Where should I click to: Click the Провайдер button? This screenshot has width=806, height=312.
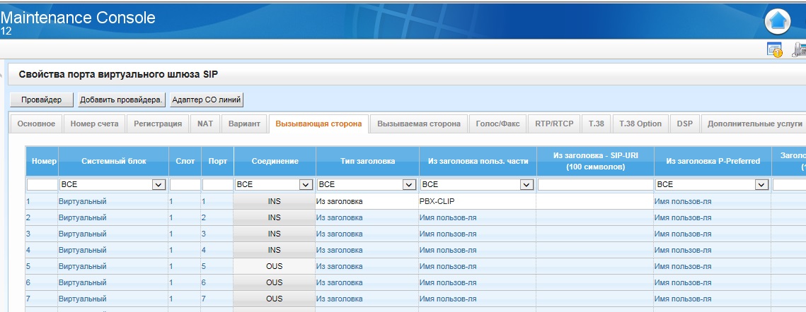coord(42,100)
